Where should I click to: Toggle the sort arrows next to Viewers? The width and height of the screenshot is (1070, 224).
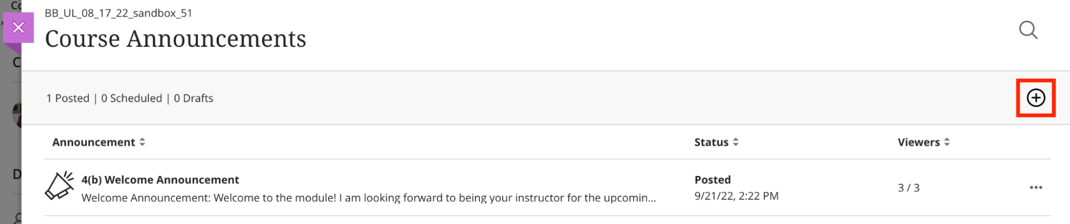pos(947,142)
